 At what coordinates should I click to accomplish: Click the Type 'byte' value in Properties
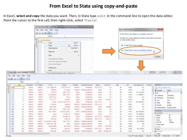pyautogui.click(x=170, y=120)
